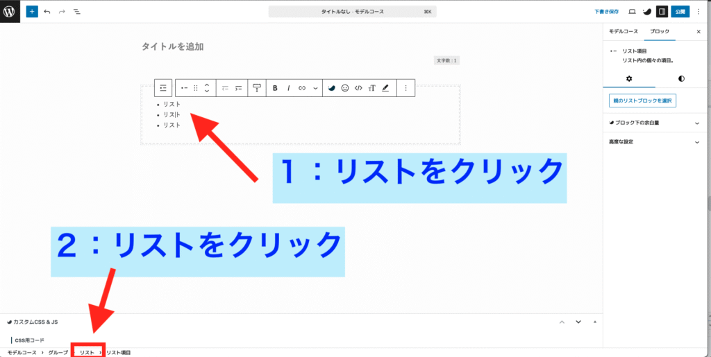Open more rich text formatting dropdown
This screenshot has height=357, width=711.
[x=315, y=88]
